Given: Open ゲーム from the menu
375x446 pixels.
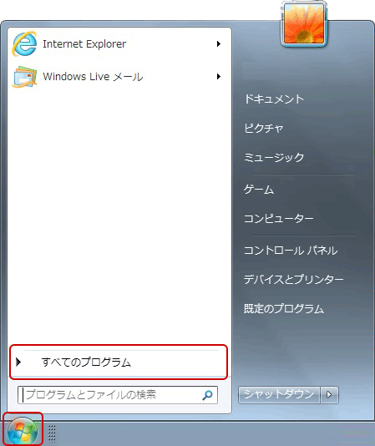Looking at the screenshot, I should pyautogui.click(x=259, y=190).
